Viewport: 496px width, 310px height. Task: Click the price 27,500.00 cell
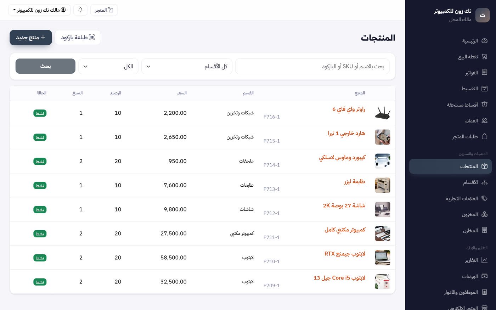[174, 233]
